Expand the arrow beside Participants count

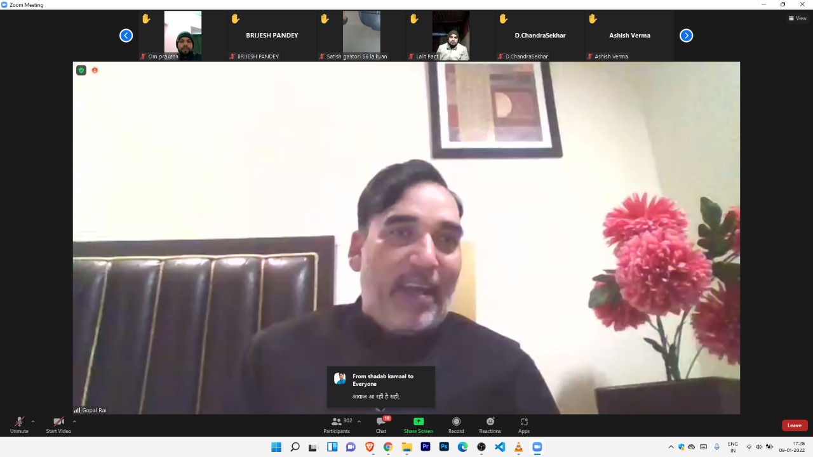[x=359, y=421]
